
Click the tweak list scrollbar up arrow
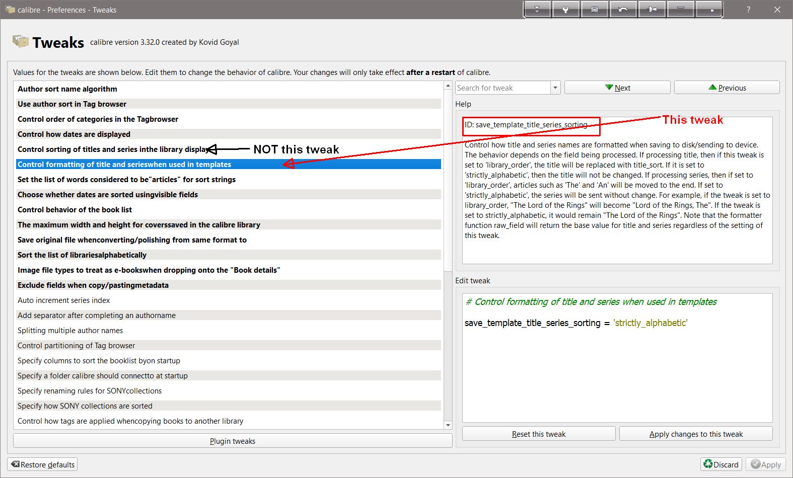coord(448,86)
